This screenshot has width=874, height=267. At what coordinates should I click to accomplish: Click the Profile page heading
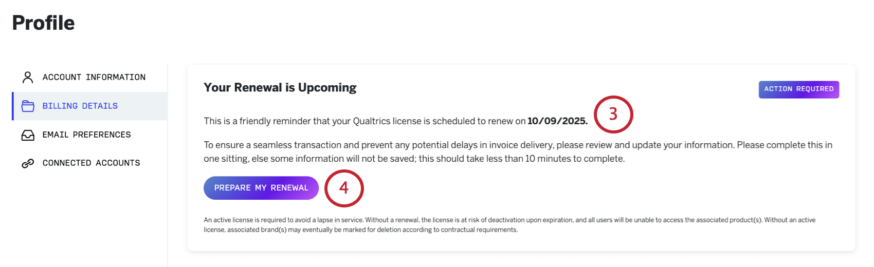click(x=44, y=23)
